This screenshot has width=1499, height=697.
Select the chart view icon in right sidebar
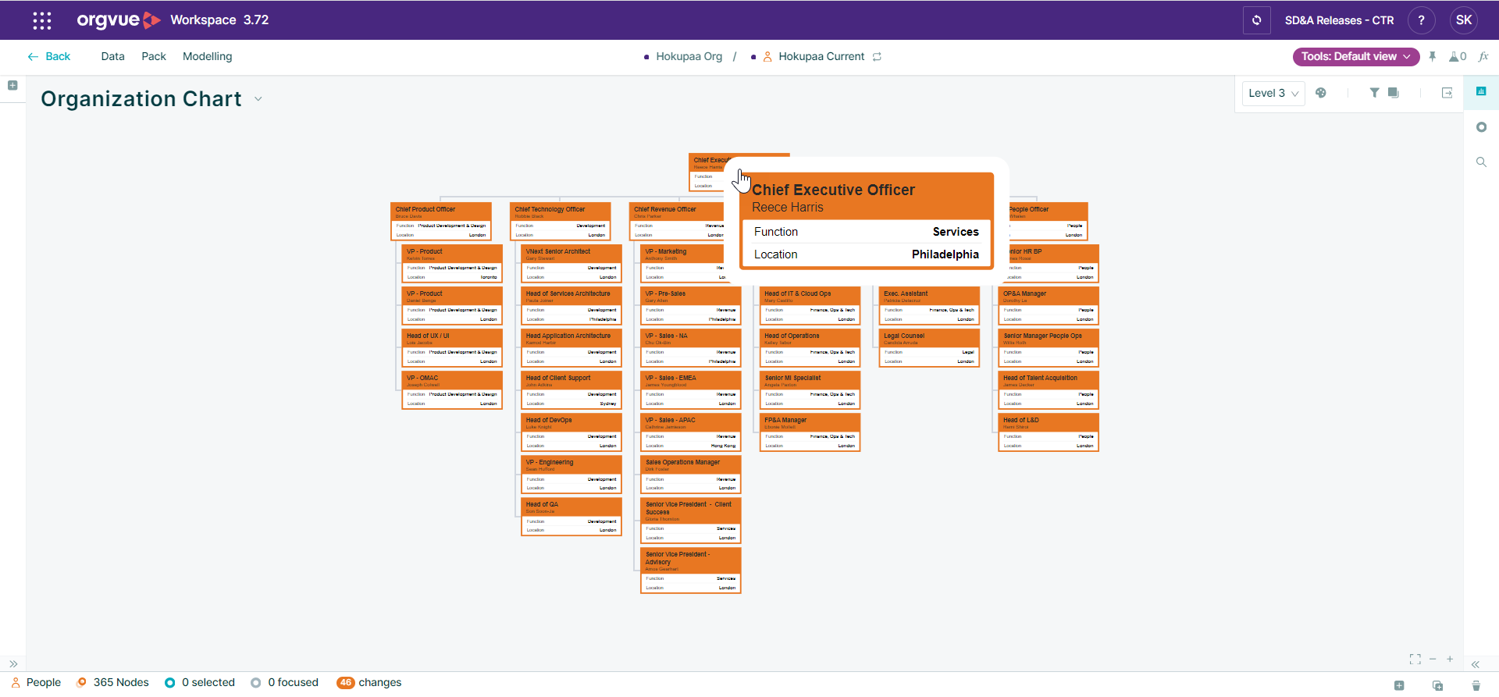[1481, 91]
